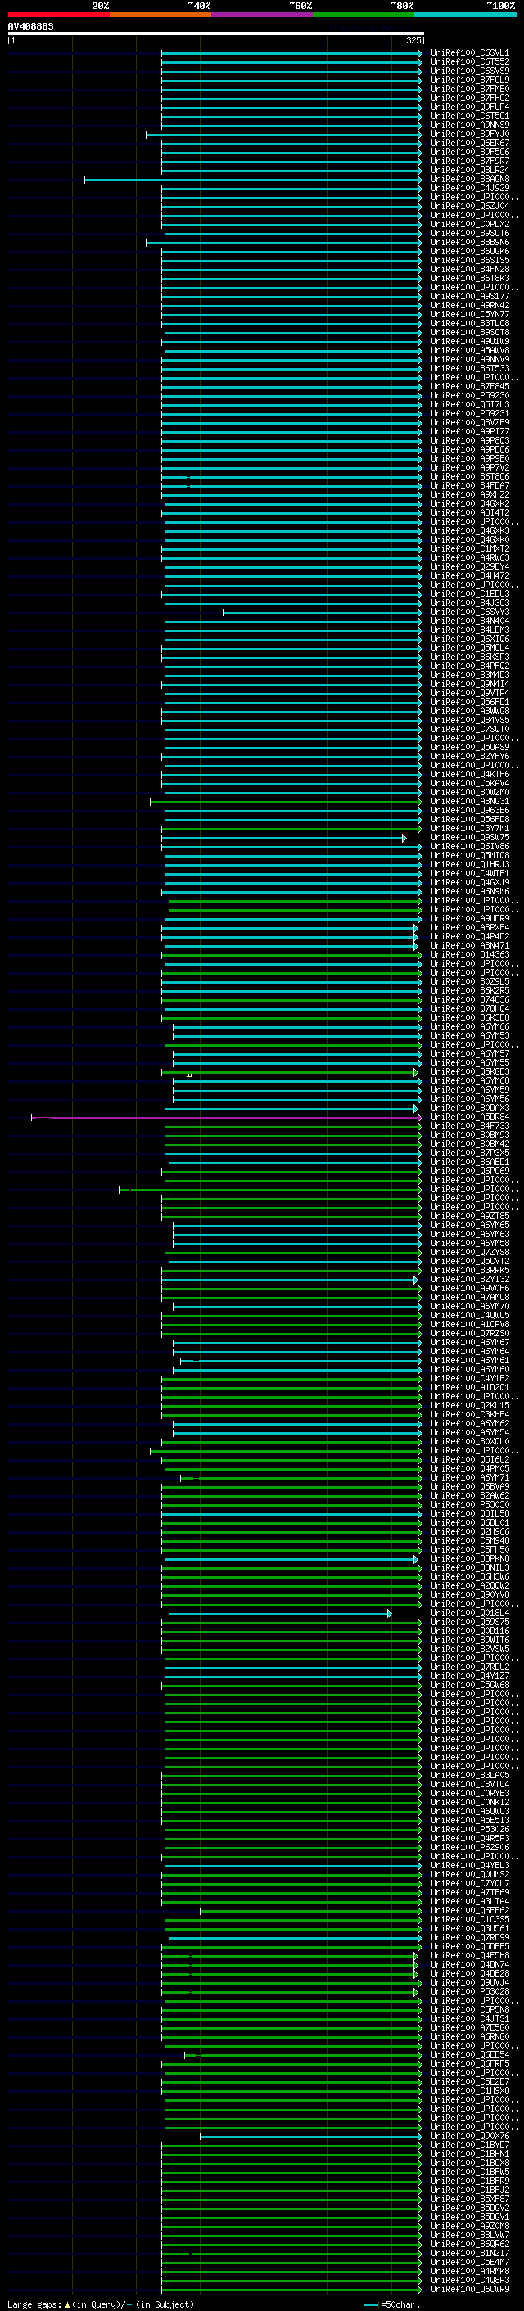Select the UniRef100_A9U1W9 label
This screenshot has width=524, height=2311.
tap(469, 342)
